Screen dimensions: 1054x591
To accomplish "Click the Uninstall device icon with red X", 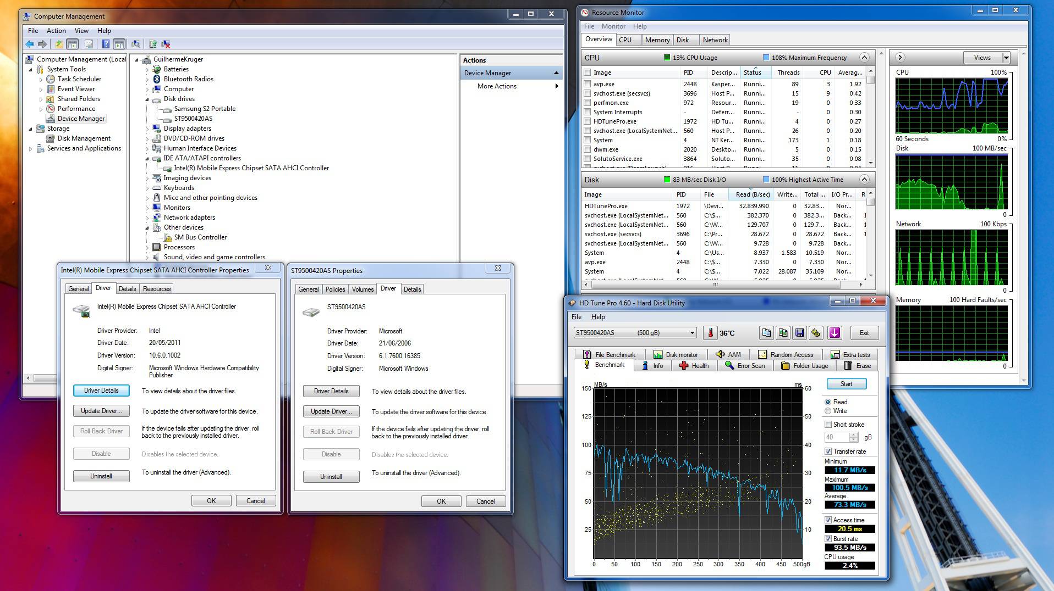I will [x=166, y=44].
